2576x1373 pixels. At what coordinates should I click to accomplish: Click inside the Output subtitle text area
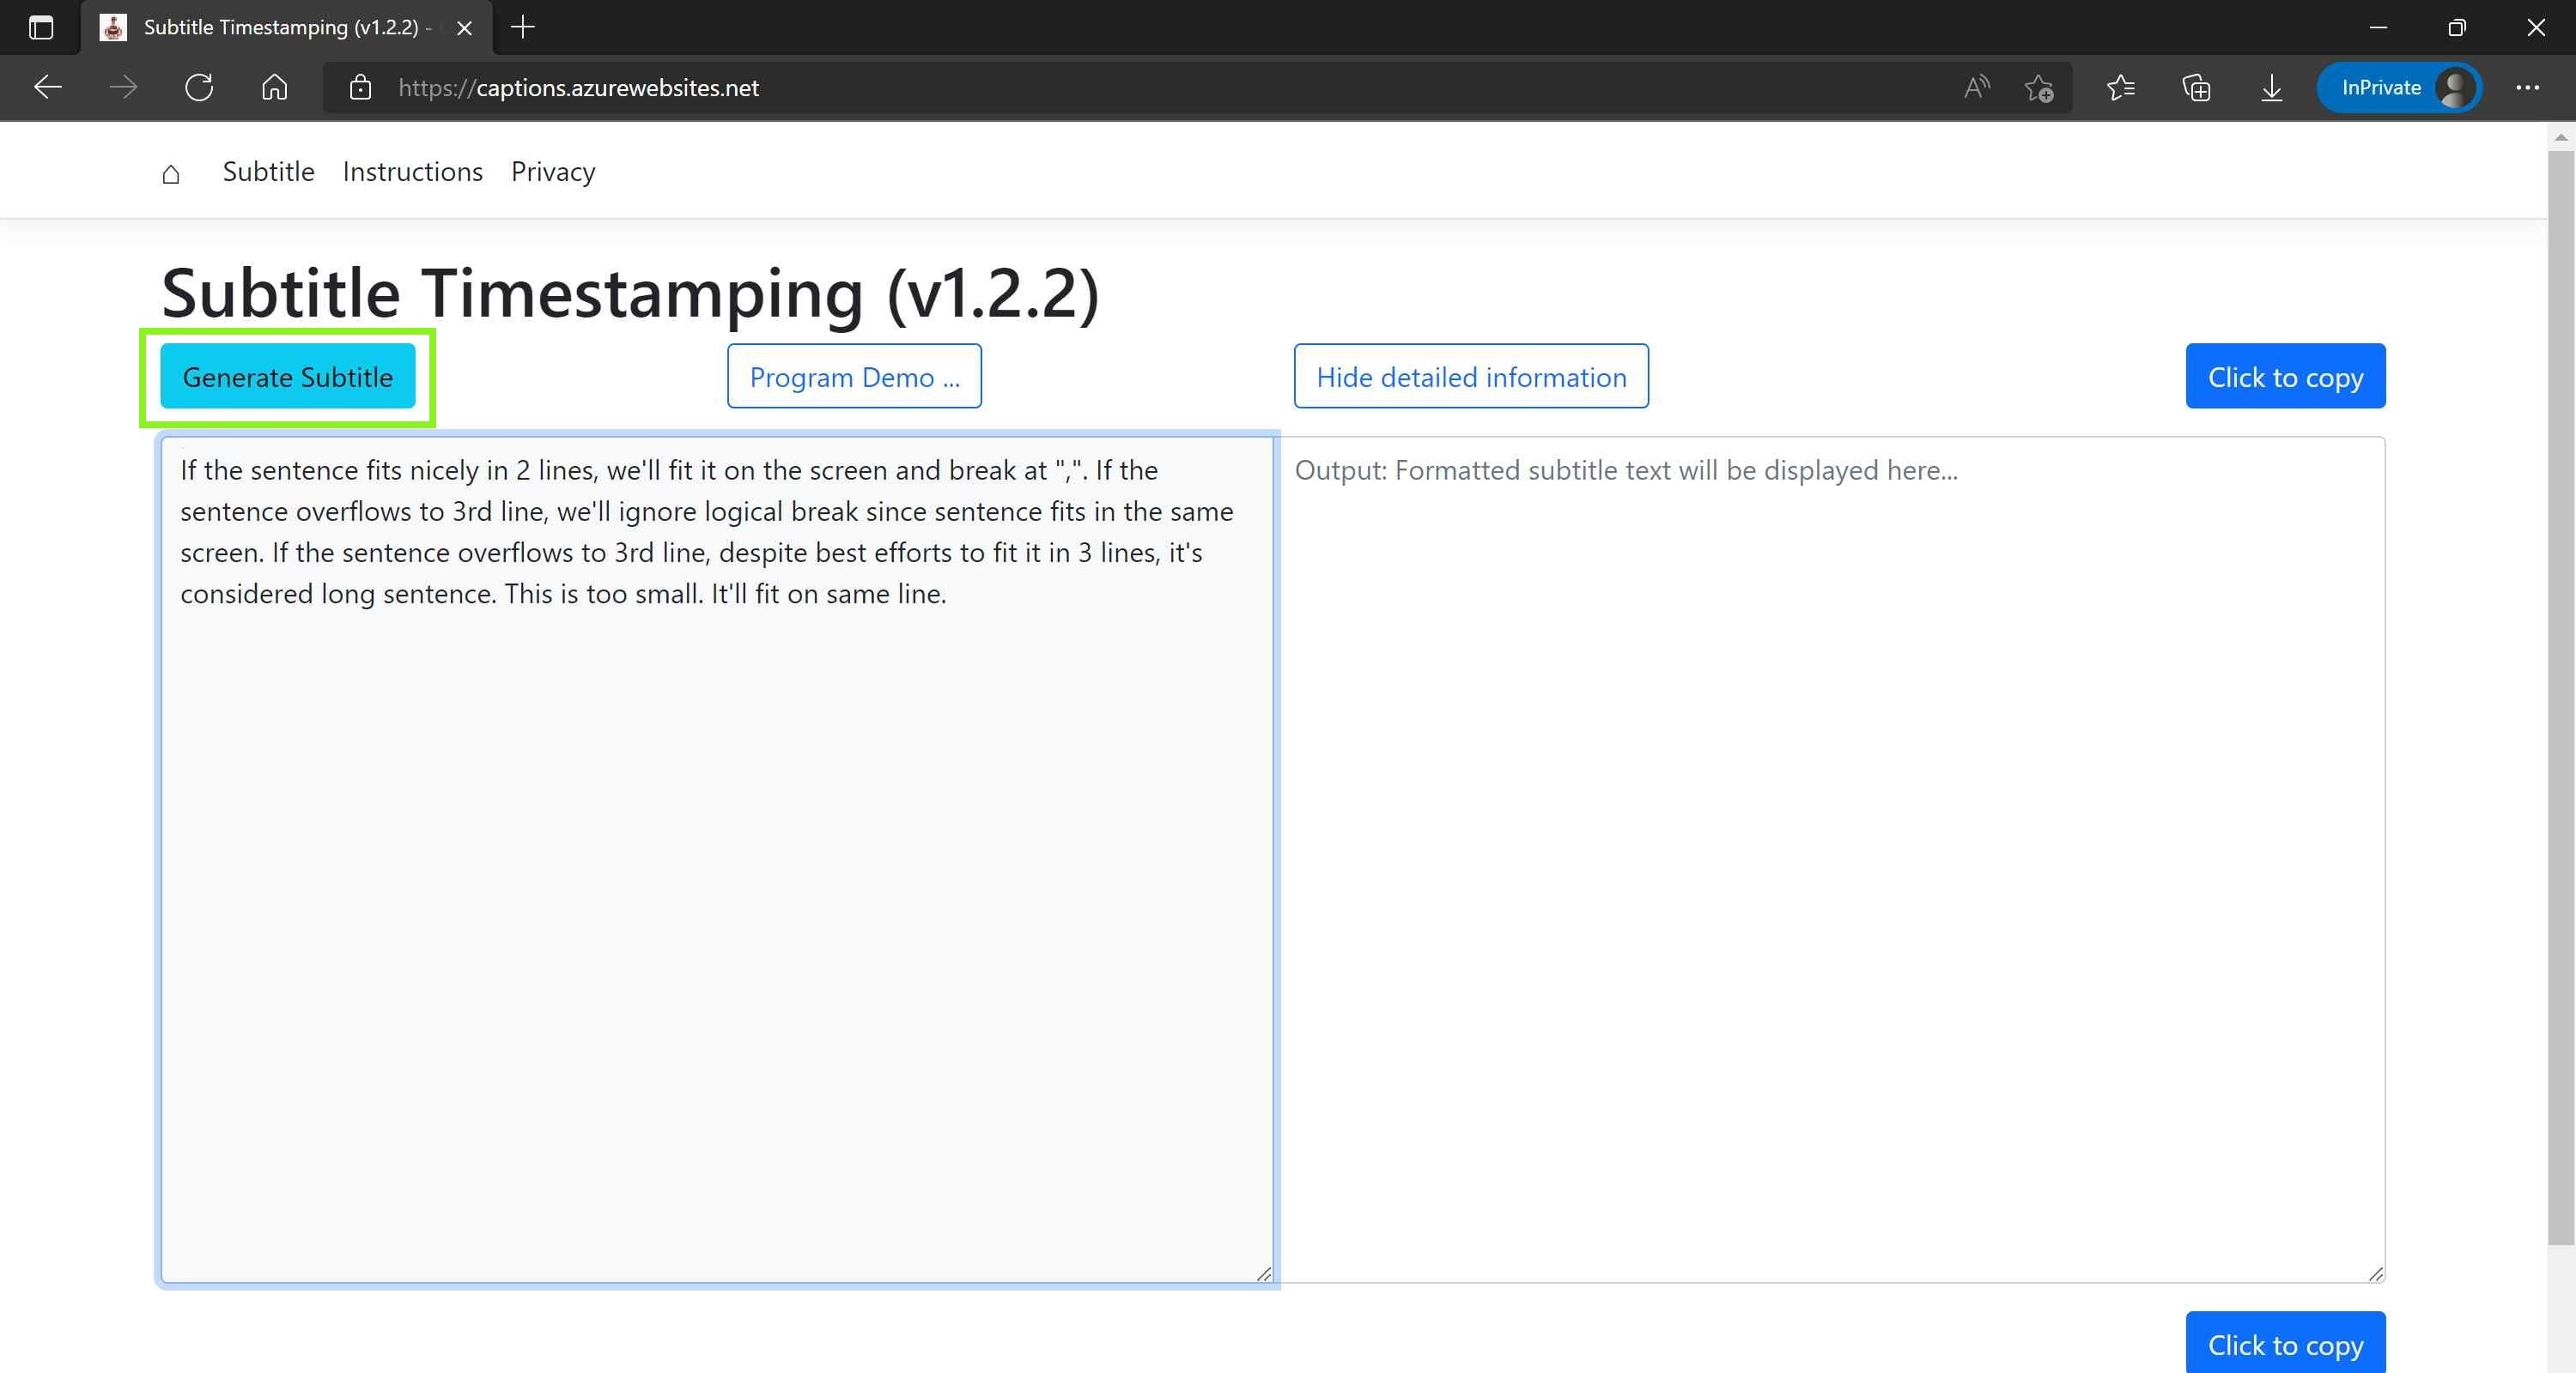coord(1830,859)
